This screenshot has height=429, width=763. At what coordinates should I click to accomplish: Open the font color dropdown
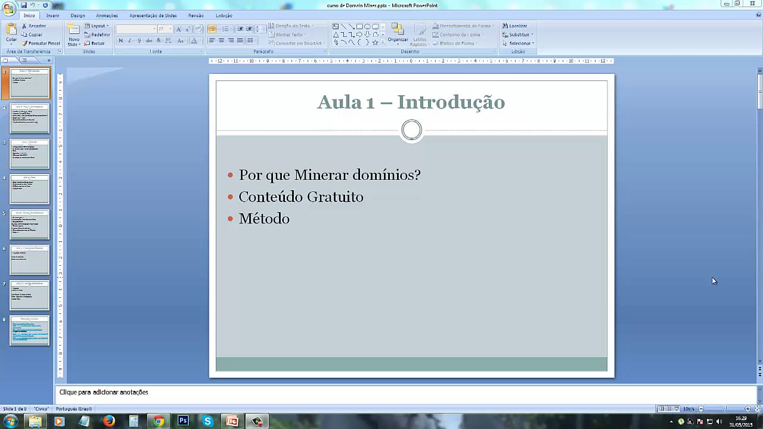201,40
